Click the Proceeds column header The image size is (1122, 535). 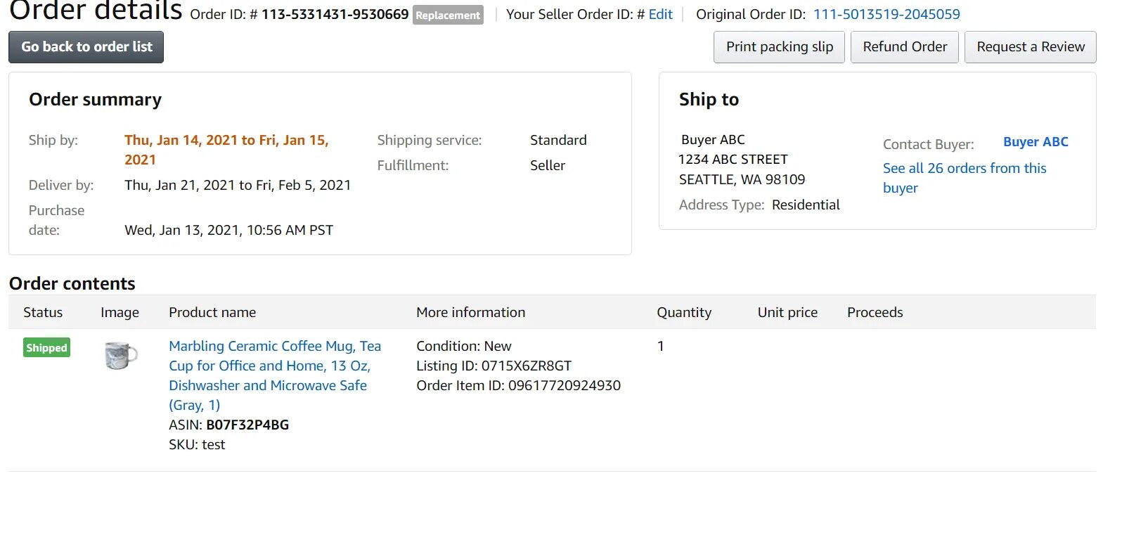click(x=875, y=312)
